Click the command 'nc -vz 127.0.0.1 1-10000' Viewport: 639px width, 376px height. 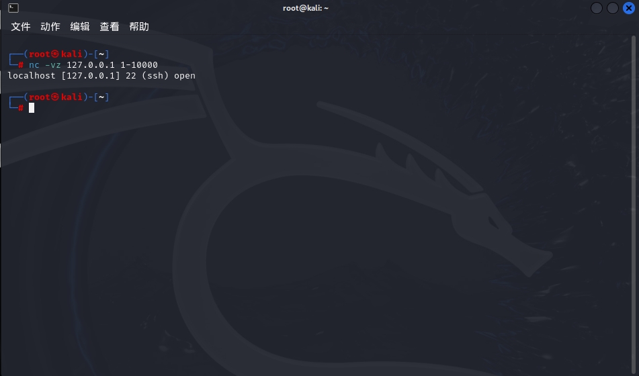(x=93, y=64)
